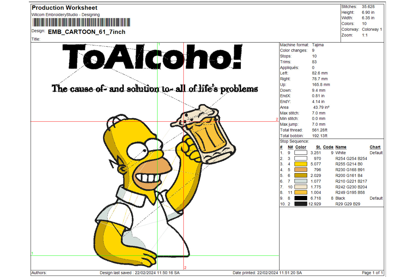Image resolution: width=417 pixels, height=277 pixels.
Task: Click the Max stitch value 7.0 mm
Action: 319,113
